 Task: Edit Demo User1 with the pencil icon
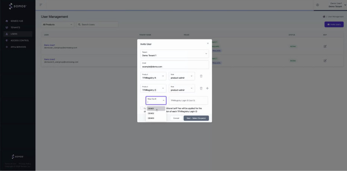pos(325,47)
